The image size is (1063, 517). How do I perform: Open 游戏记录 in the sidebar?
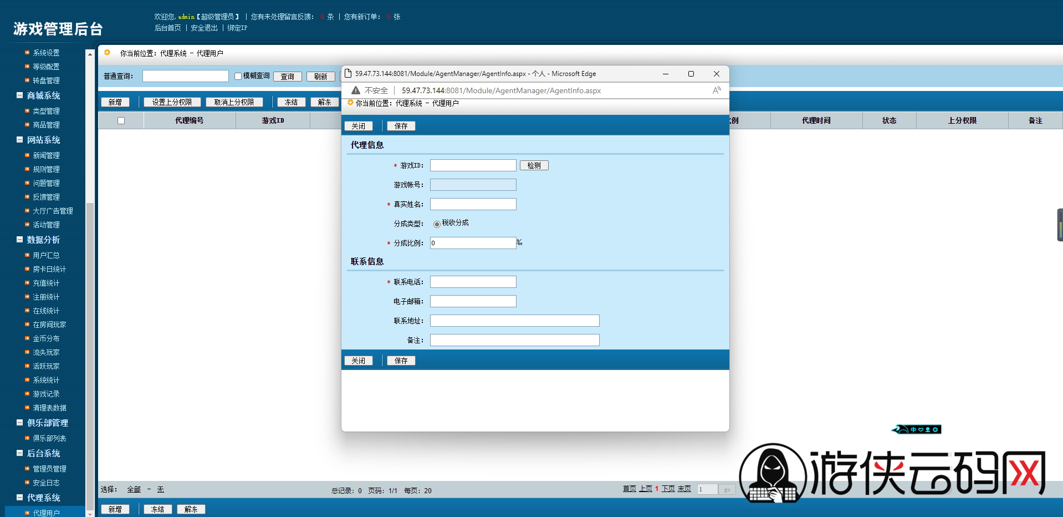pyautogui.click(x=46, y=394)
